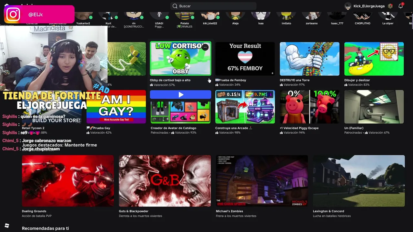Open friend Aleja's avatar

pyautogui.click(x=236, y=16)
